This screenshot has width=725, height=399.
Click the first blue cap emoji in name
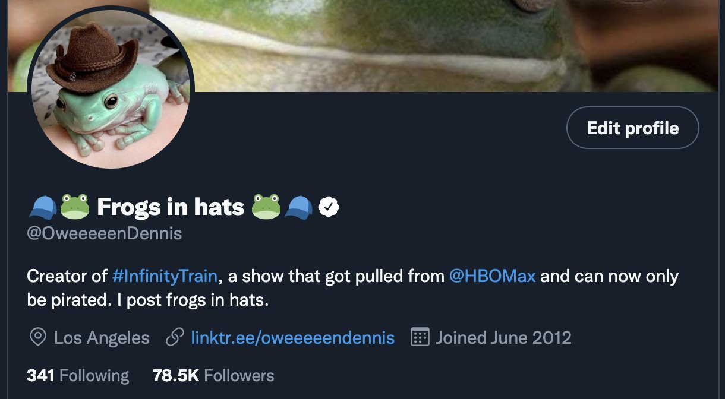(x=42, y=207)
